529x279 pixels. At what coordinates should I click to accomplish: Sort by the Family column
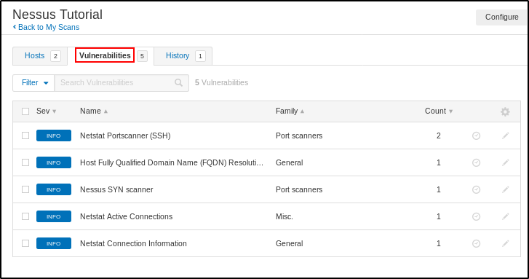[290, 111]
